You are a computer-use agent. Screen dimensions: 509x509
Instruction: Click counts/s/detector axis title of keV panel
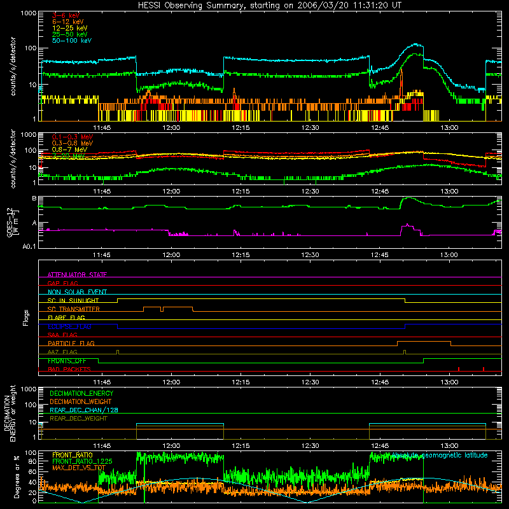13,66
